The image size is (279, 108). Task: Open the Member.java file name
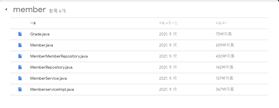coord(42,45)
